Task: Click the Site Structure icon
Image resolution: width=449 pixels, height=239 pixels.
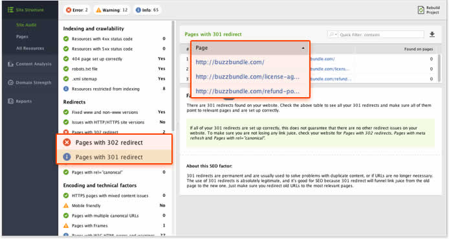Action: click(x=10, y=10)
